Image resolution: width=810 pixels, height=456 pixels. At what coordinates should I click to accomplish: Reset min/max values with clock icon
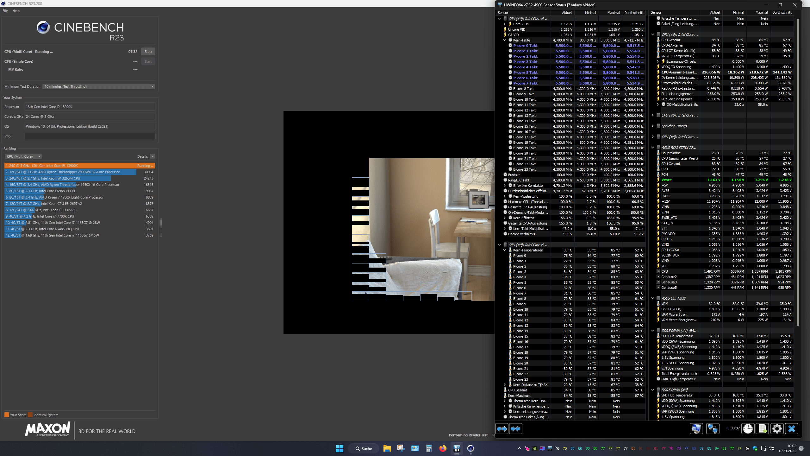(748, 429)
